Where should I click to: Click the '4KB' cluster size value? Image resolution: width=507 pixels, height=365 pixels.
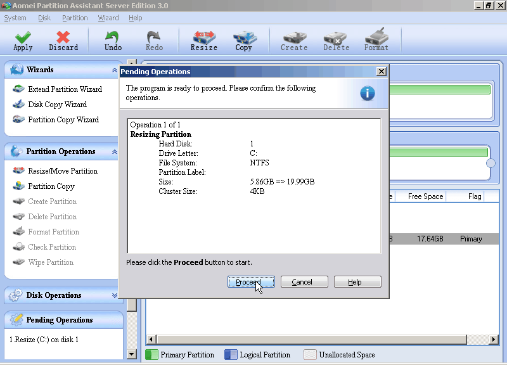pos(257,191)
